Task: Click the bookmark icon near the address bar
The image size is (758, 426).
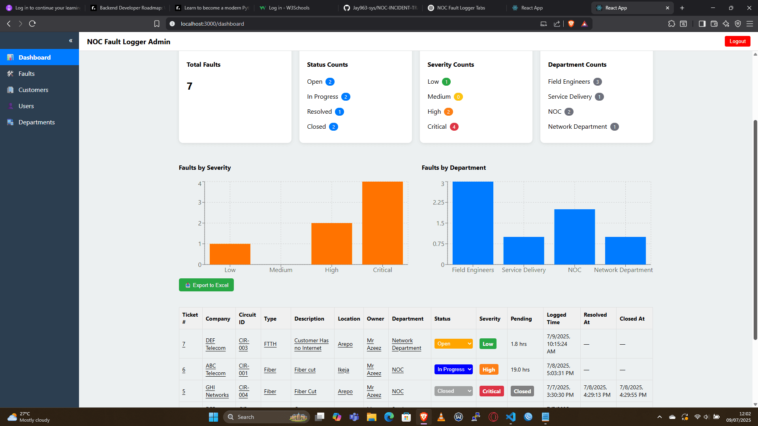Action: click(x=156, y=23)
